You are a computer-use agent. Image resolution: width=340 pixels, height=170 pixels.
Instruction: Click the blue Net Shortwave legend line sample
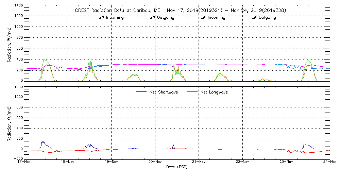click(141, 92)
